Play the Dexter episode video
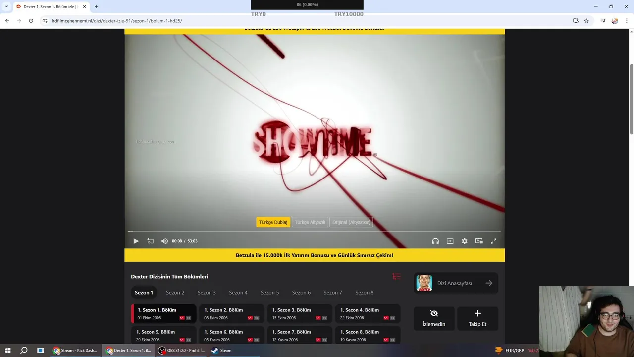Image resolution: width=634 pixels, height=357 pixels. coord(136,241)
